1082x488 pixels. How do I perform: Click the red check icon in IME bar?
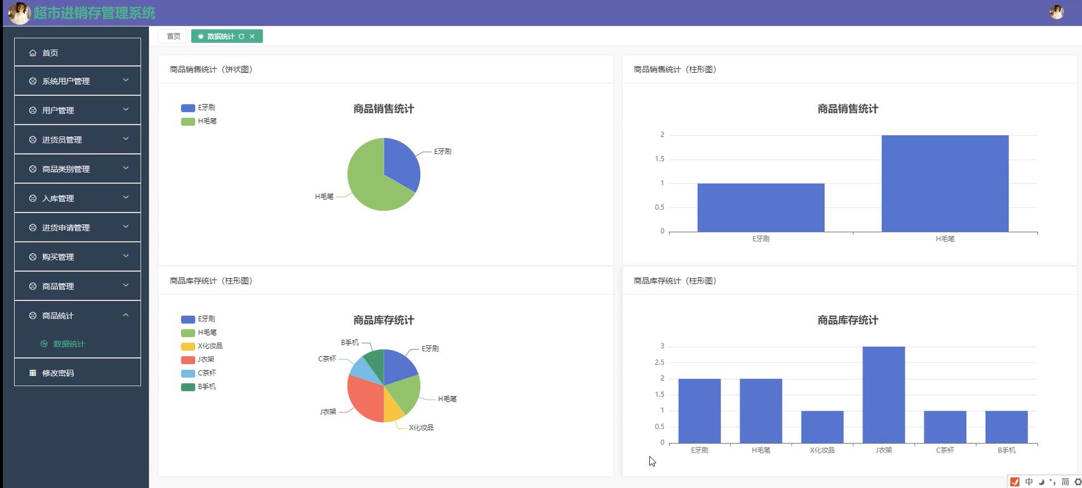(1015, 482)
